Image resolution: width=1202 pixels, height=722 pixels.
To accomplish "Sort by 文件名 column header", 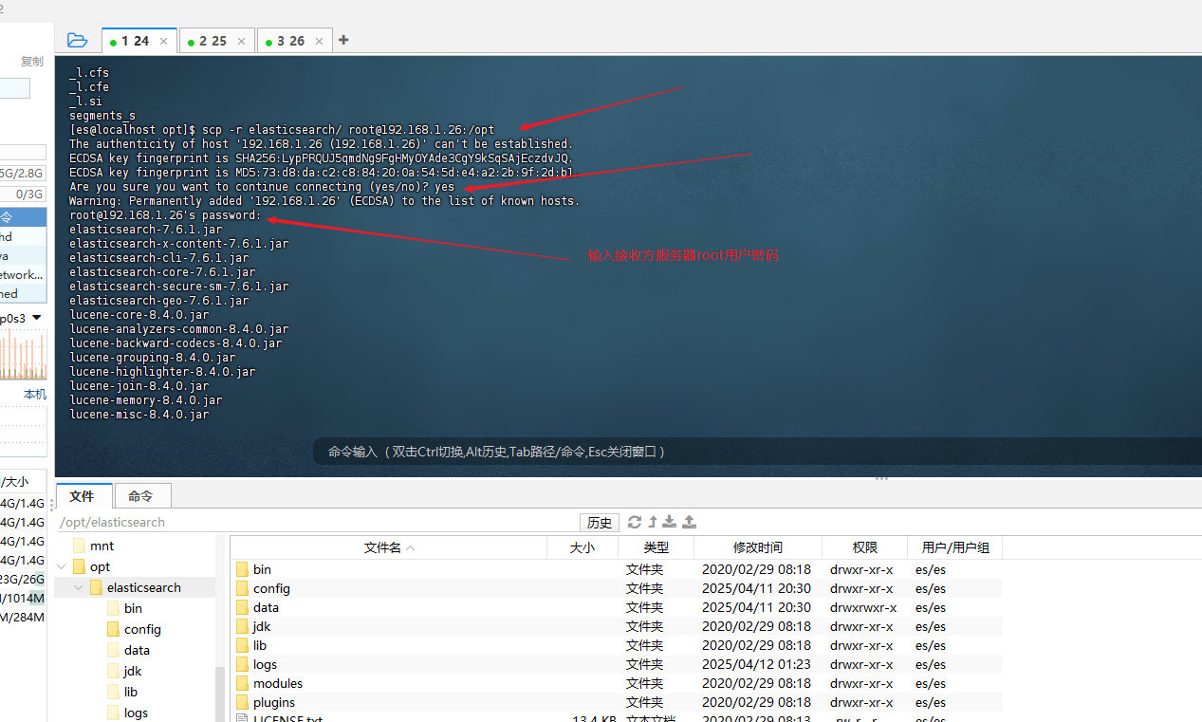I will pyautogui.click(x=389, y=547).
